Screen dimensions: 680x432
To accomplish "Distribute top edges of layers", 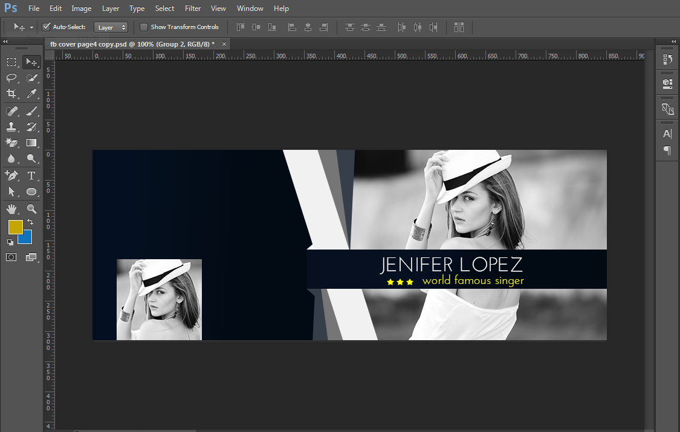I will tap(350, 27).
